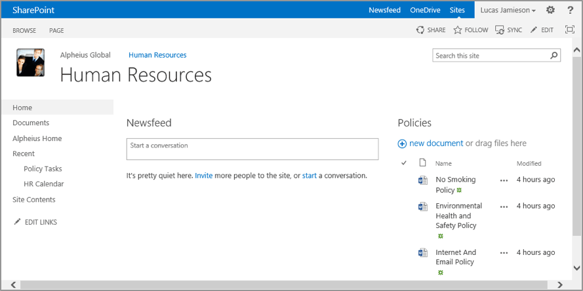Click the horizontal scrollbar track
The width and height of the screenshot is (583, 291).
coord(289,284)
